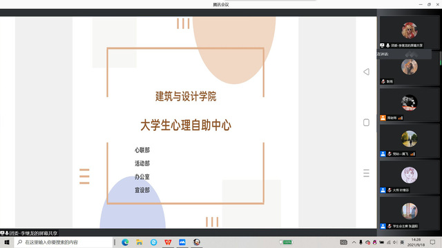Screen dimensions: 442x248
Task: Open File Explorer from the taskbar
Action: click(x=140, y=242)
